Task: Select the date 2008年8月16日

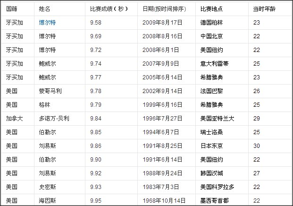Action: point(162,36)
